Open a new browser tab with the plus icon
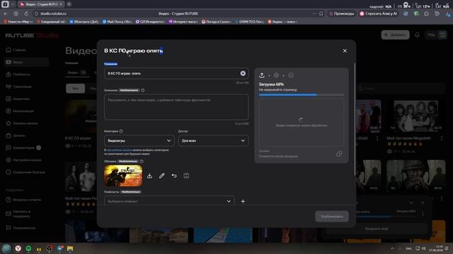Viewport: 453px width, 254px height. [69, 4]
